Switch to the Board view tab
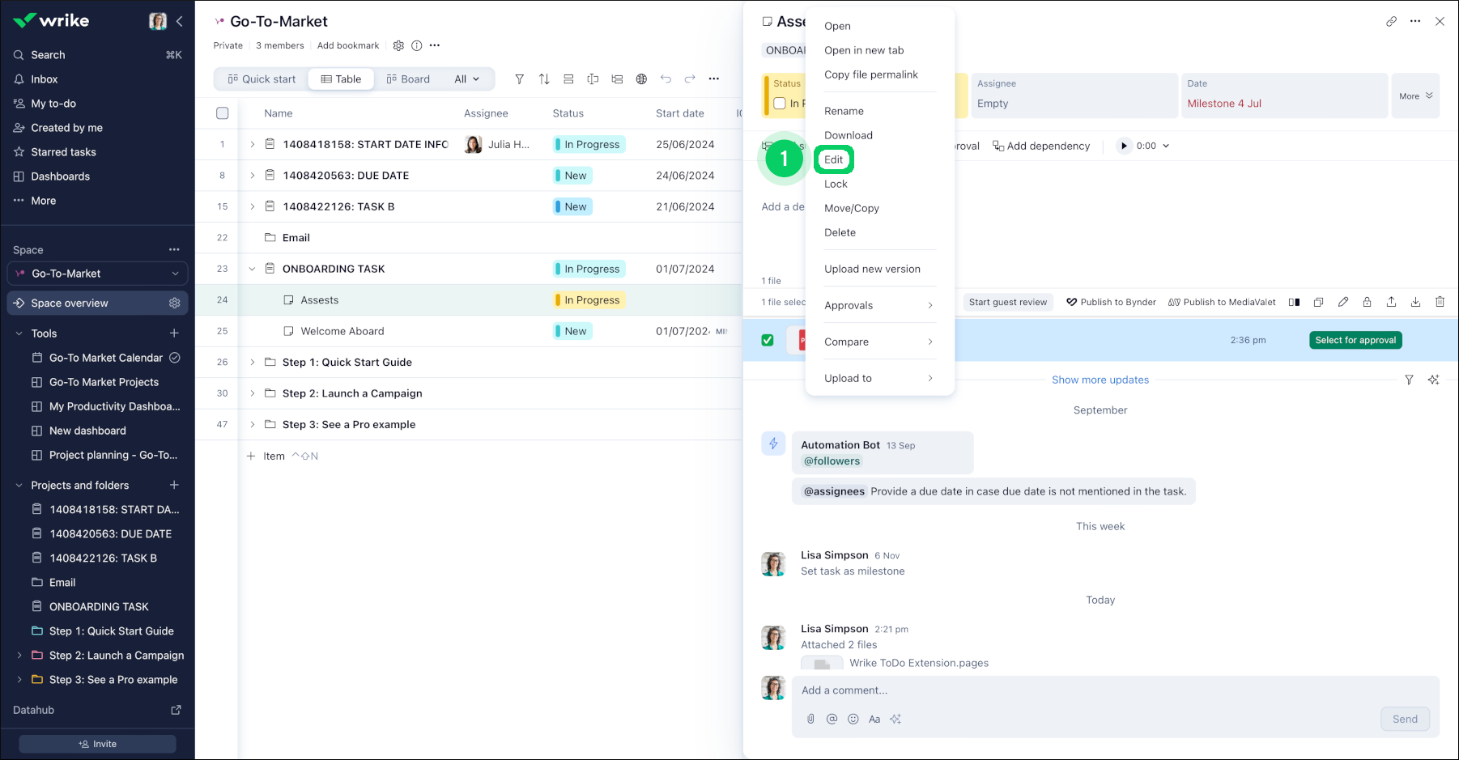 408,79
